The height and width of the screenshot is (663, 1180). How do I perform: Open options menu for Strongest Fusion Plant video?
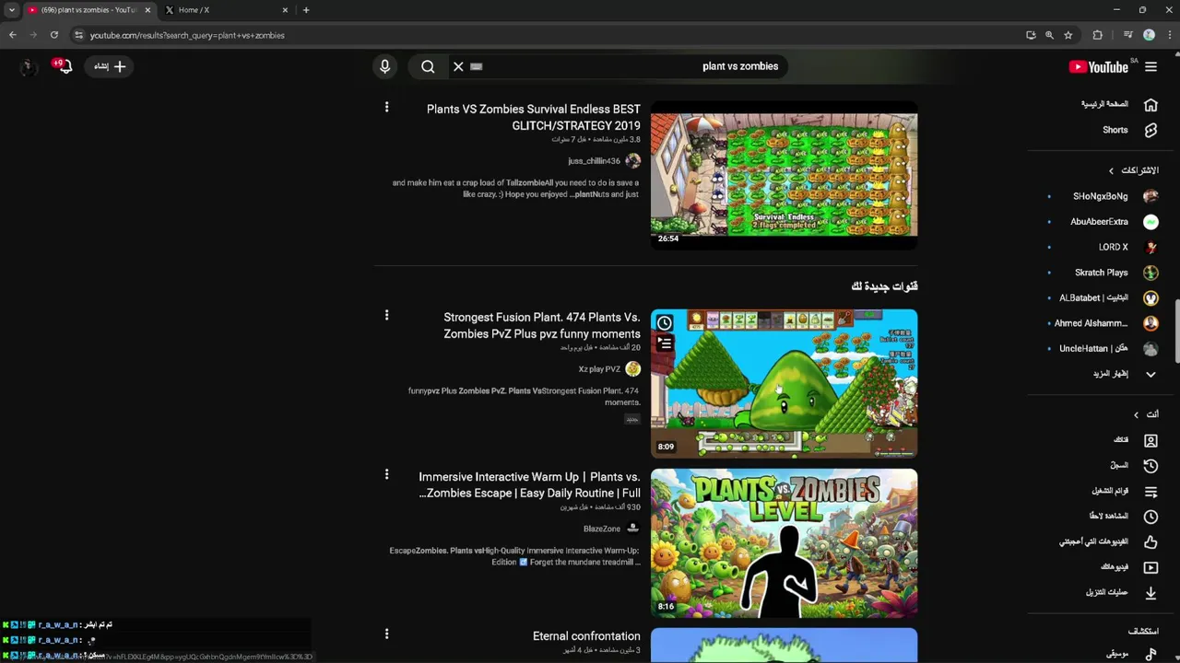tap(386, 316)
